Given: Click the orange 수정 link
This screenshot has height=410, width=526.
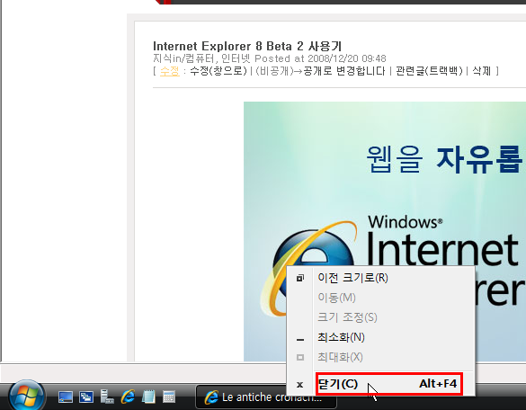Looking at the screenshot, I should tap(170, 71).
